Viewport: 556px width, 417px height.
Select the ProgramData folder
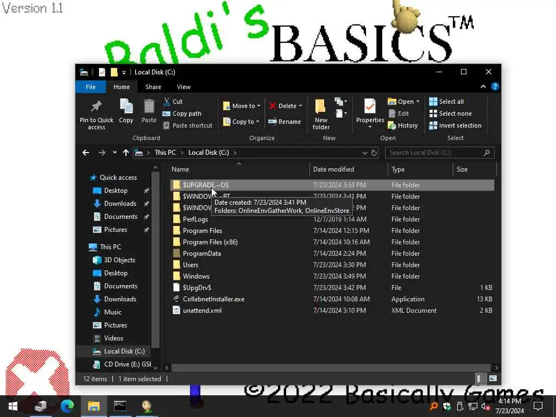332,254
